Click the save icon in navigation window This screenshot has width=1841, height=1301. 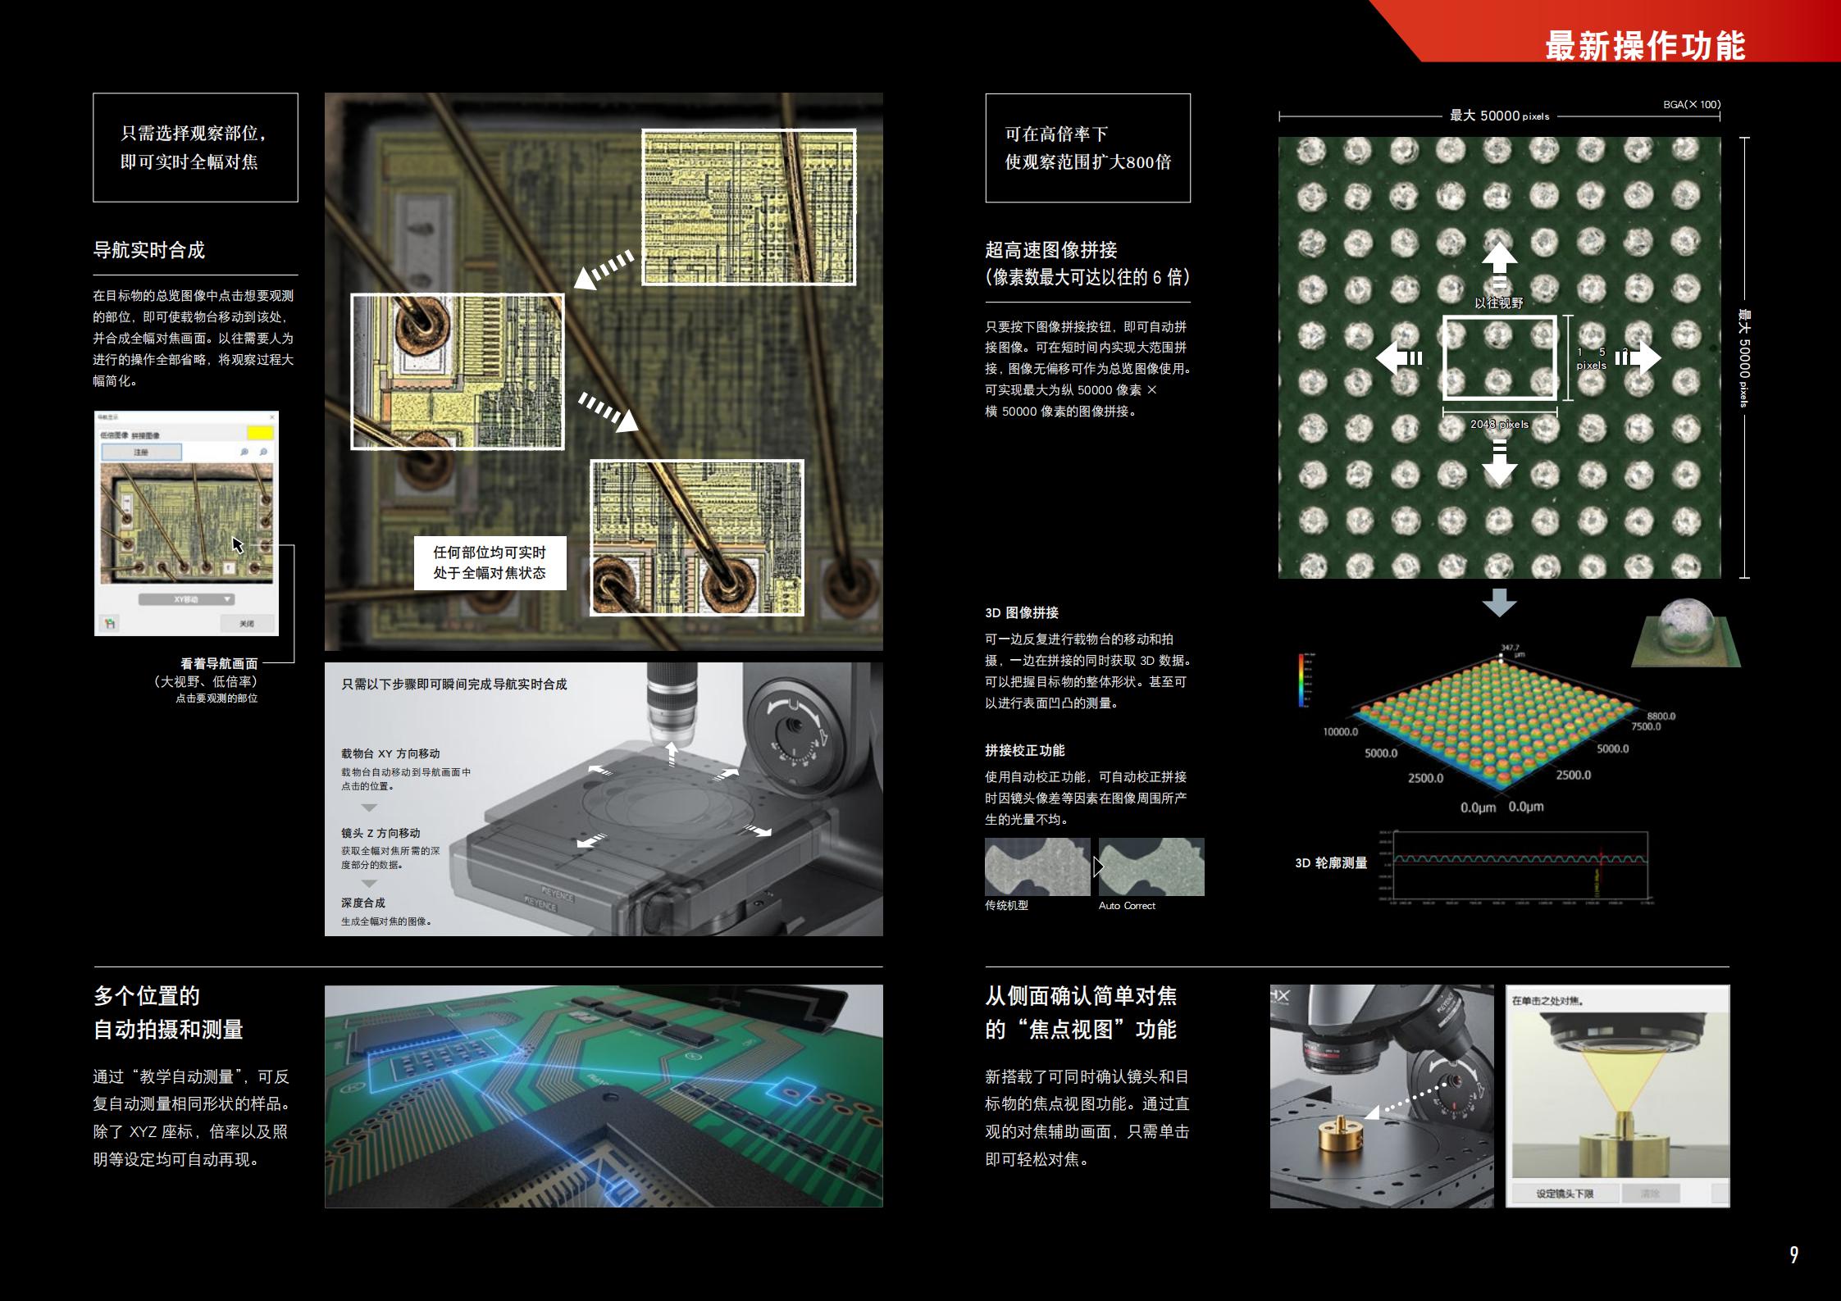tap(110, 623)
